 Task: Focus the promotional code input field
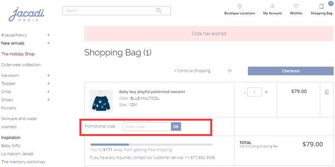pyautogui.click(x=147, y=127)
